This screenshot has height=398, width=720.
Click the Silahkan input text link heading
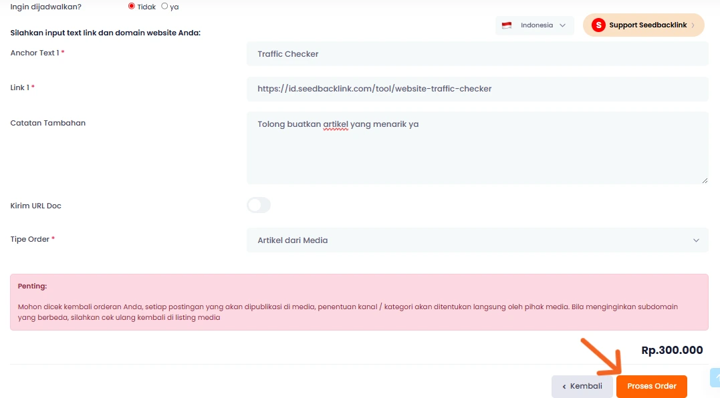(x=105, y=33)
